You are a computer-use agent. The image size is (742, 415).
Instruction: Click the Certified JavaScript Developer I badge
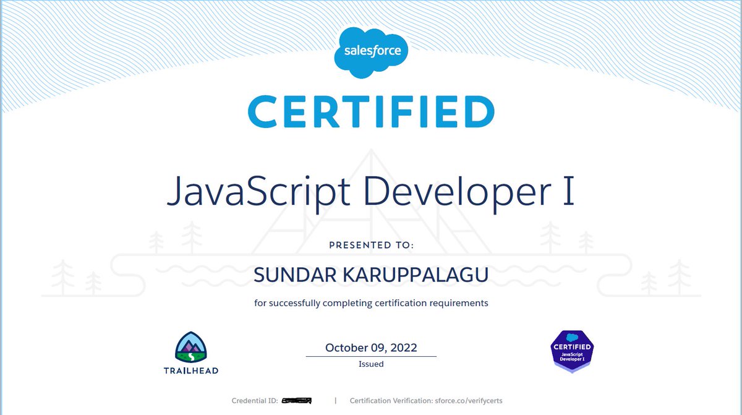[571, 350]
